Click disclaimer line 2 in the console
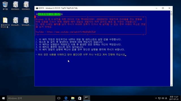The image size is (181, 101). point(69,42)
